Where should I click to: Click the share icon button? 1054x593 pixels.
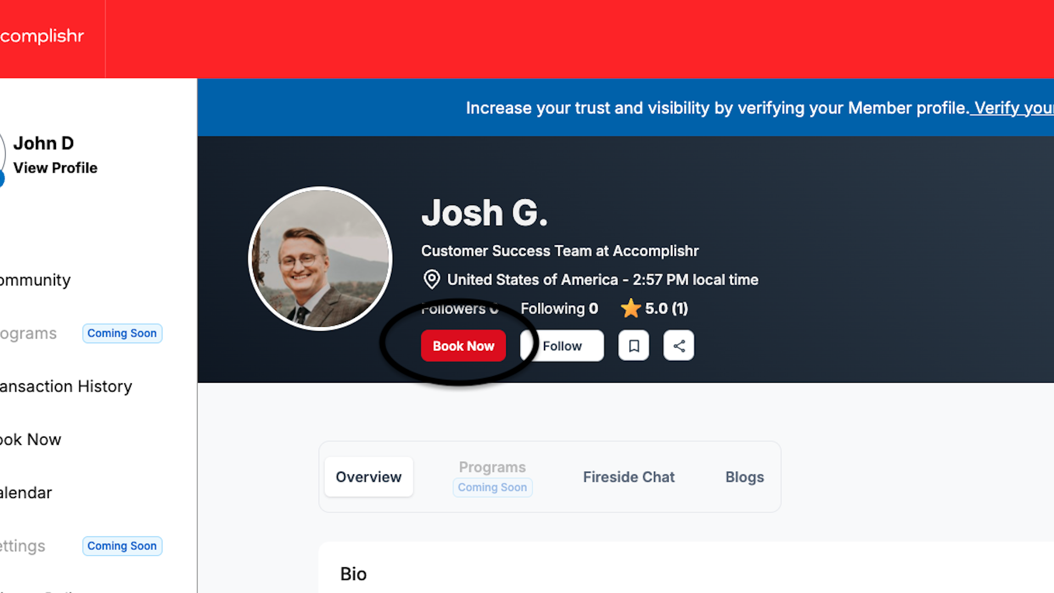coord(679,345)
